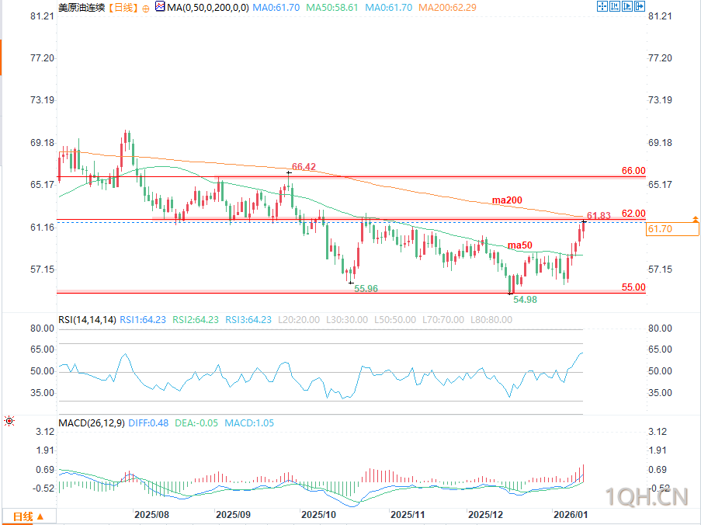The image size is (701, 525).
Task: Click the chart playback axis icon
Action: coord(627,6)
